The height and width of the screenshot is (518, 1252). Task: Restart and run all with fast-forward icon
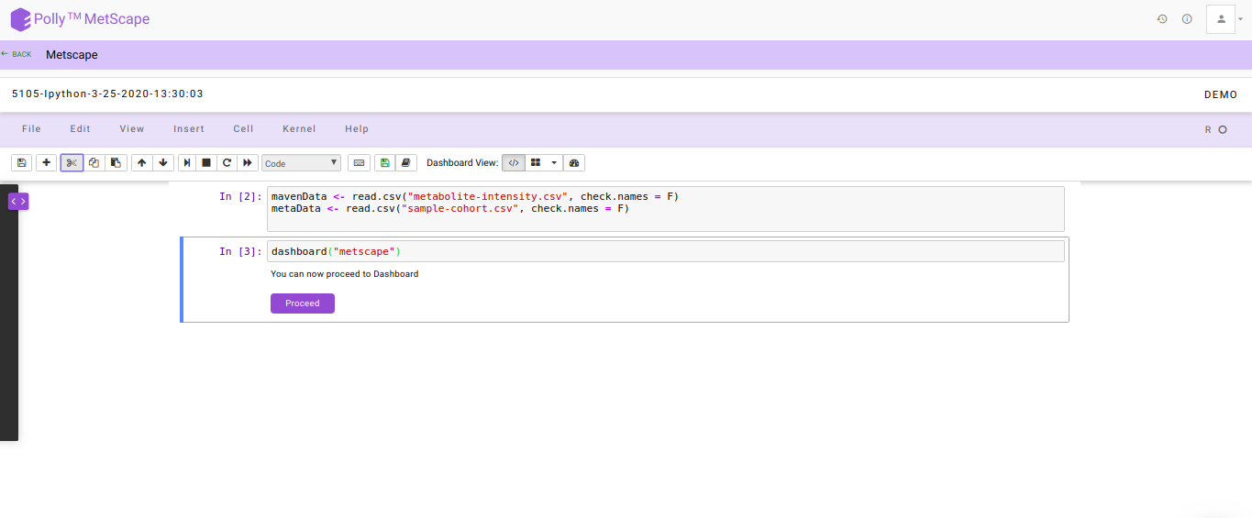pos(248,162)
